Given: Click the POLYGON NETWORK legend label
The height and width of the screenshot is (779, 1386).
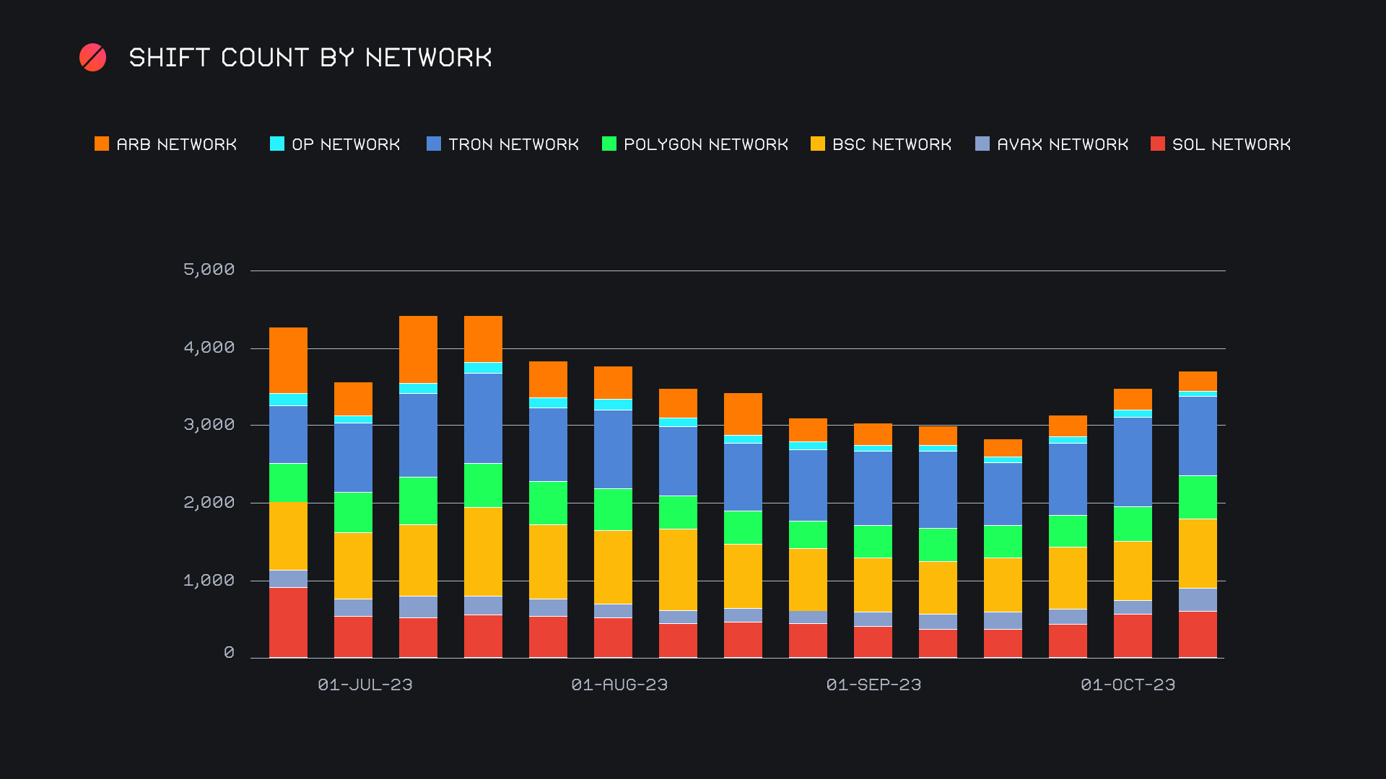Looking at the screenshot, I should pos(705,144).
